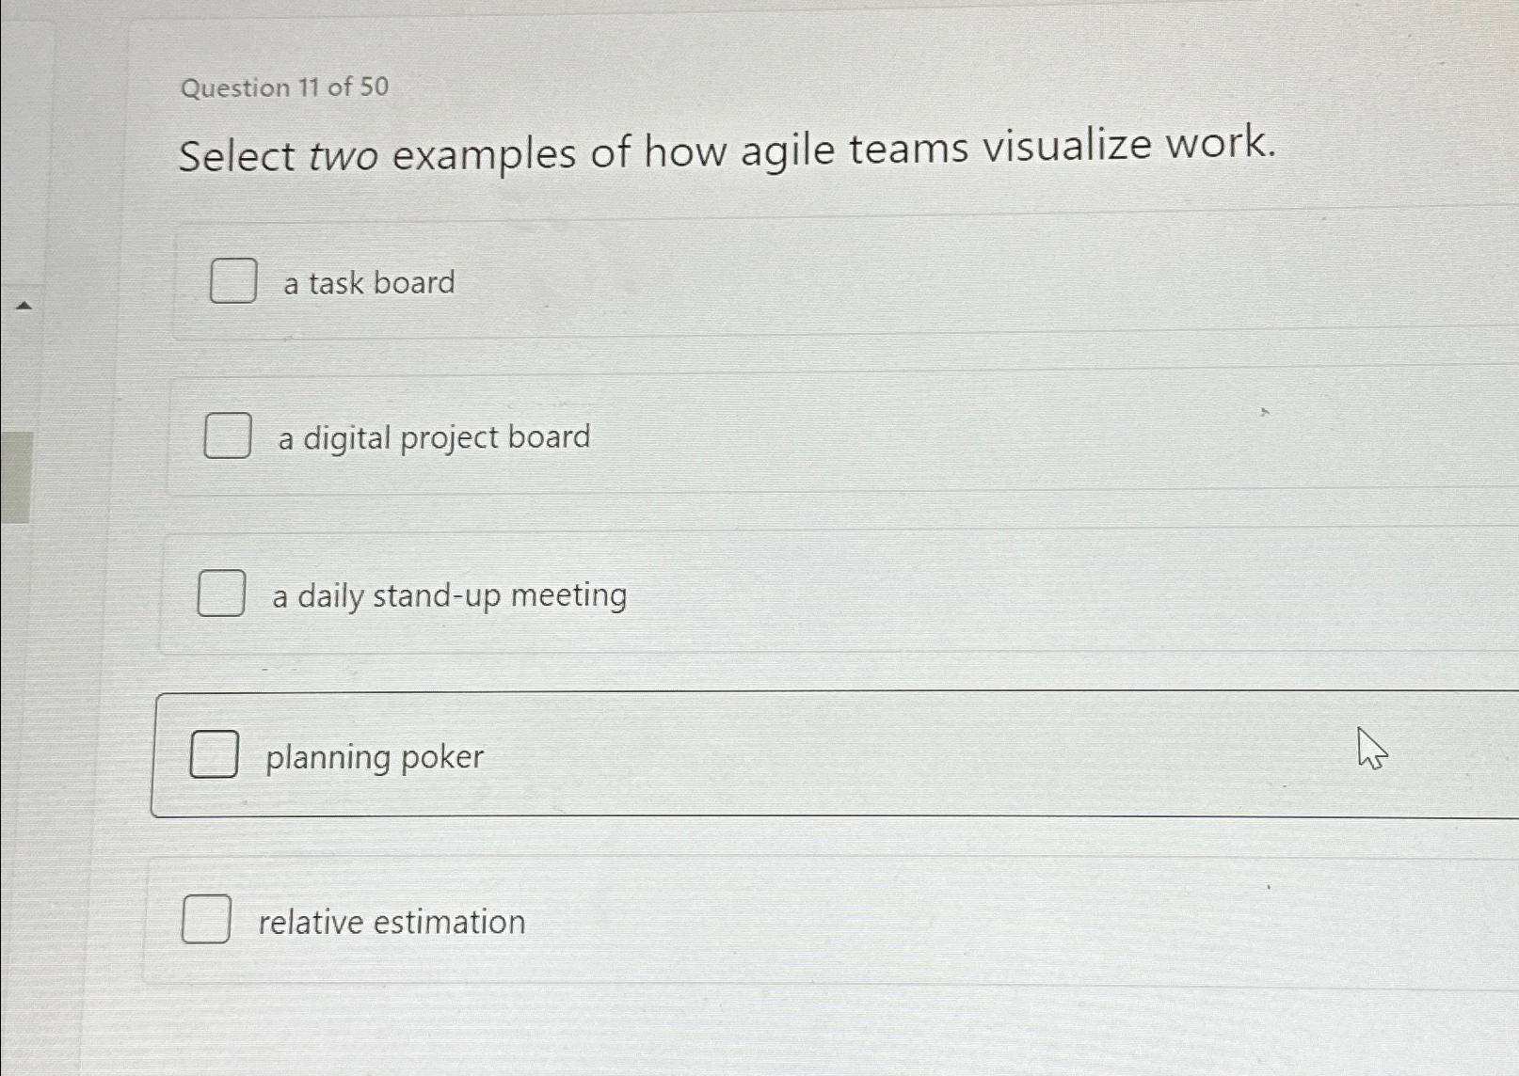Check the "relative estimation" checkbox
Image resolution: width=1519 pixels, height=1076 pixels.
pyautogui.click(x=206, y=920)
